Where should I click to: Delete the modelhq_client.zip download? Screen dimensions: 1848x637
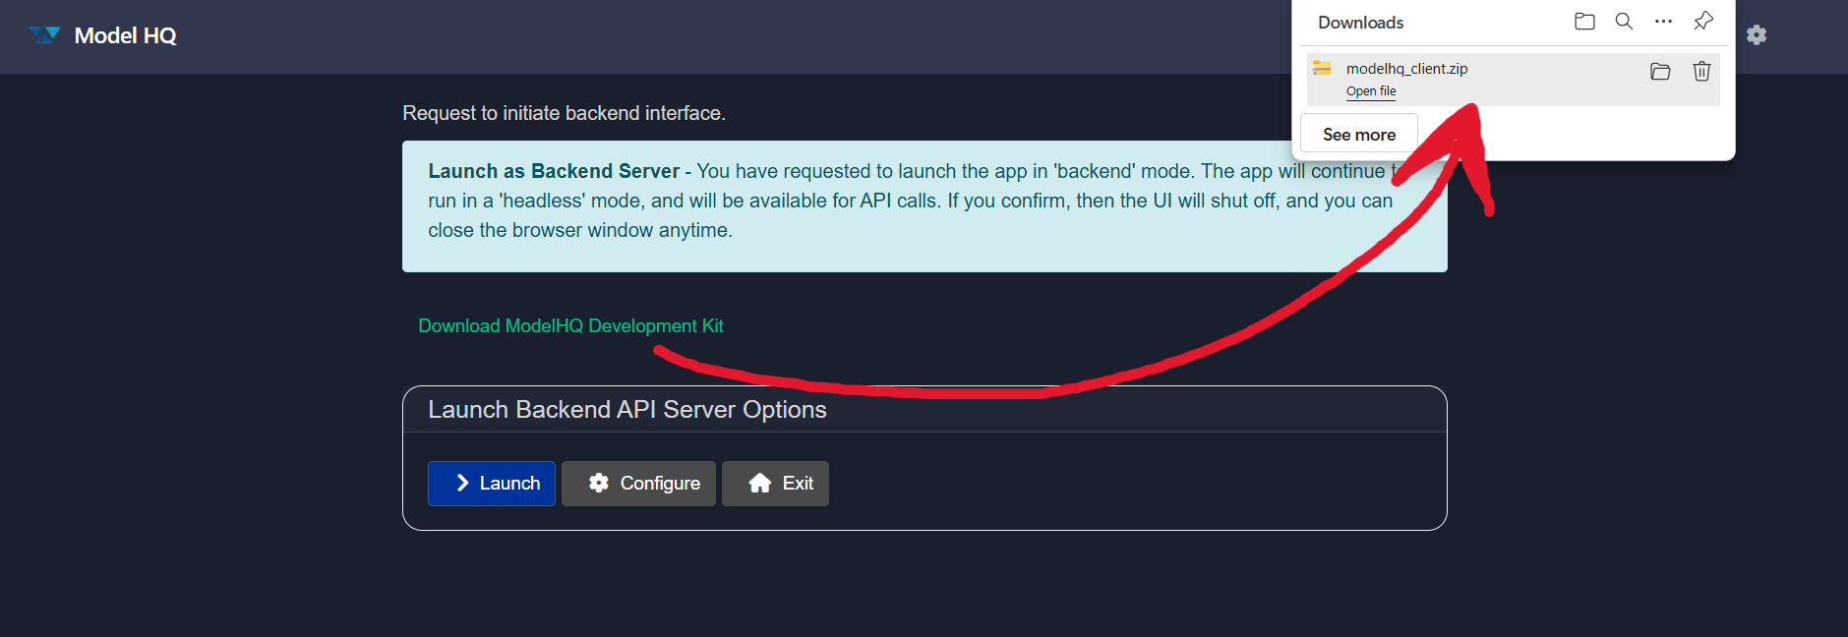1701,71
